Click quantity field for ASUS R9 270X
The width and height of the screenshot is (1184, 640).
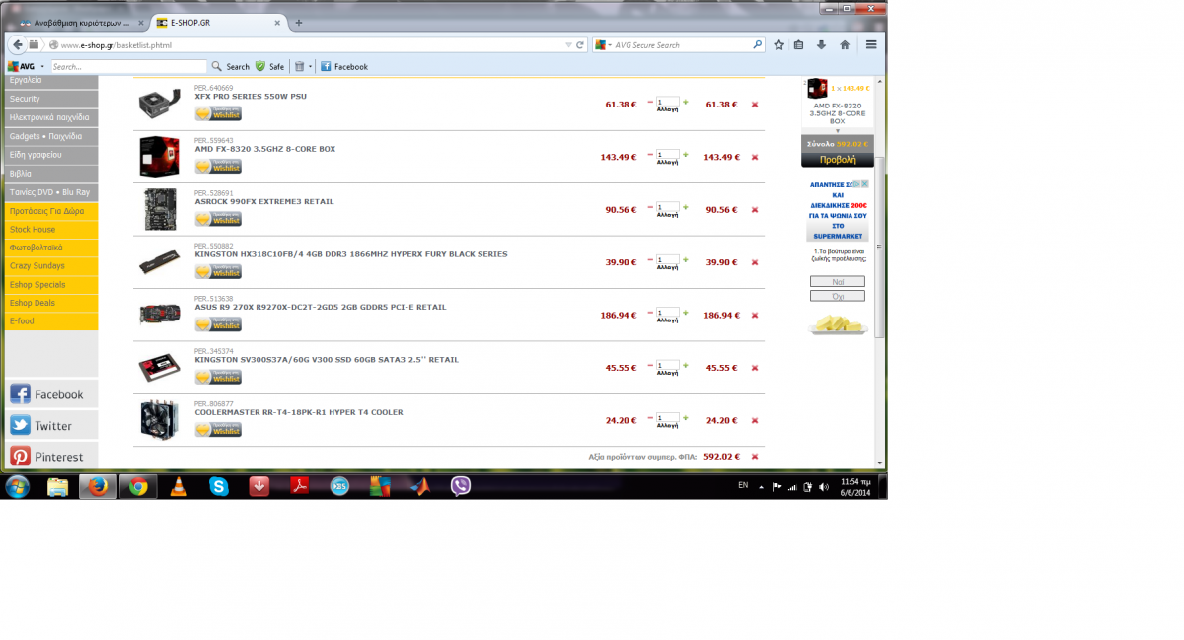point(668,313)
